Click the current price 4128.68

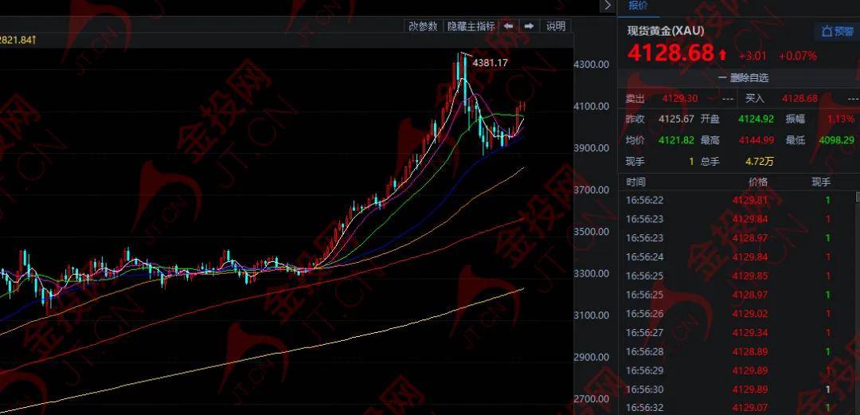coord(670,54)
